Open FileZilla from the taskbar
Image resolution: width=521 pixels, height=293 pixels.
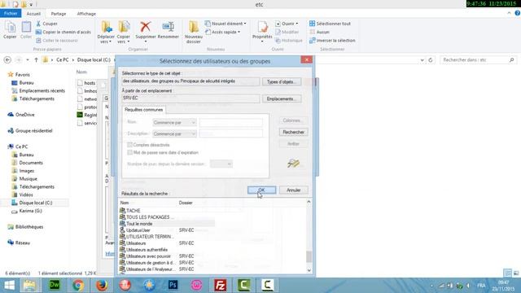(221, 285)
